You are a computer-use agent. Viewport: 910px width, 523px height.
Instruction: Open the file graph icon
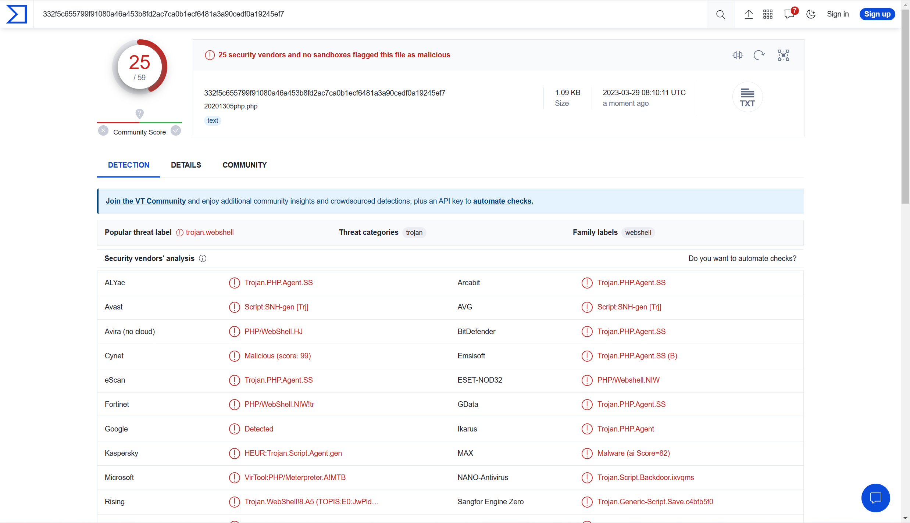783,55
